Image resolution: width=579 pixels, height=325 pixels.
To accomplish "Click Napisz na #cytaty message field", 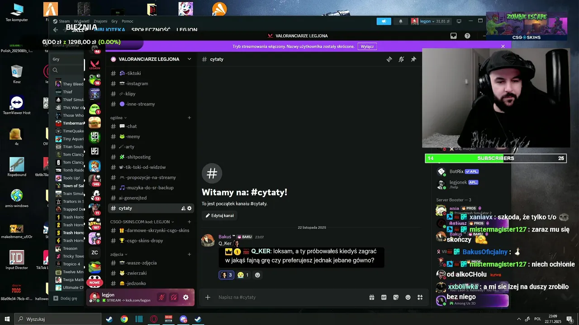I will tap(289, 297).
